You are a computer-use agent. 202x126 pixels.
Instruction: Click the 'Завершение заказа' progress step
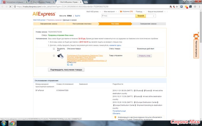(148, 24)
